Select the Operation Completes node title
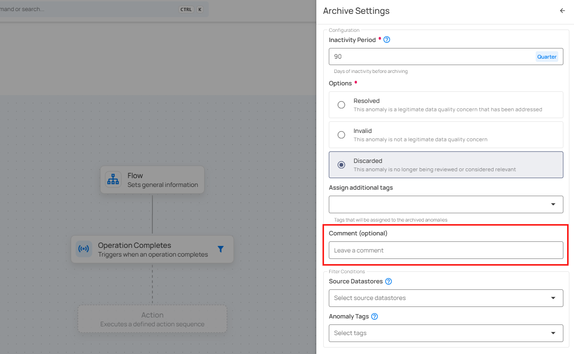Image resolution: width=574 pixels, height=354 pixels. coord(134,246)
